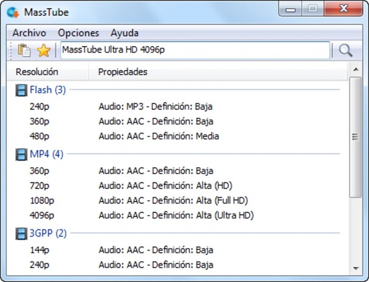Image resolution: width=369 pixels, height=282 pixels.
Task: Maximize the MassTube window
Action: [313, 9]
